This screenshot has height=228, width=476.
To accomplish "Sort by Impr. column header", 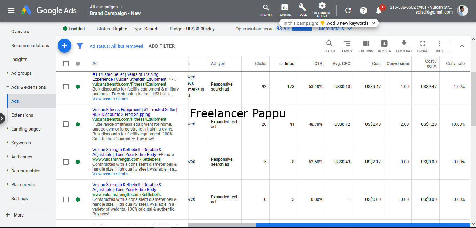I will [287, 64].
